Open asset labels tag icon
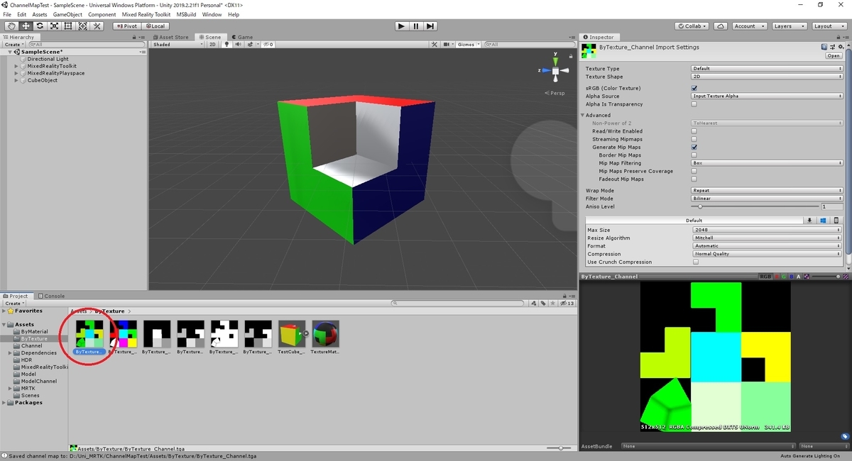852x461 pixels. coord(845,436)
